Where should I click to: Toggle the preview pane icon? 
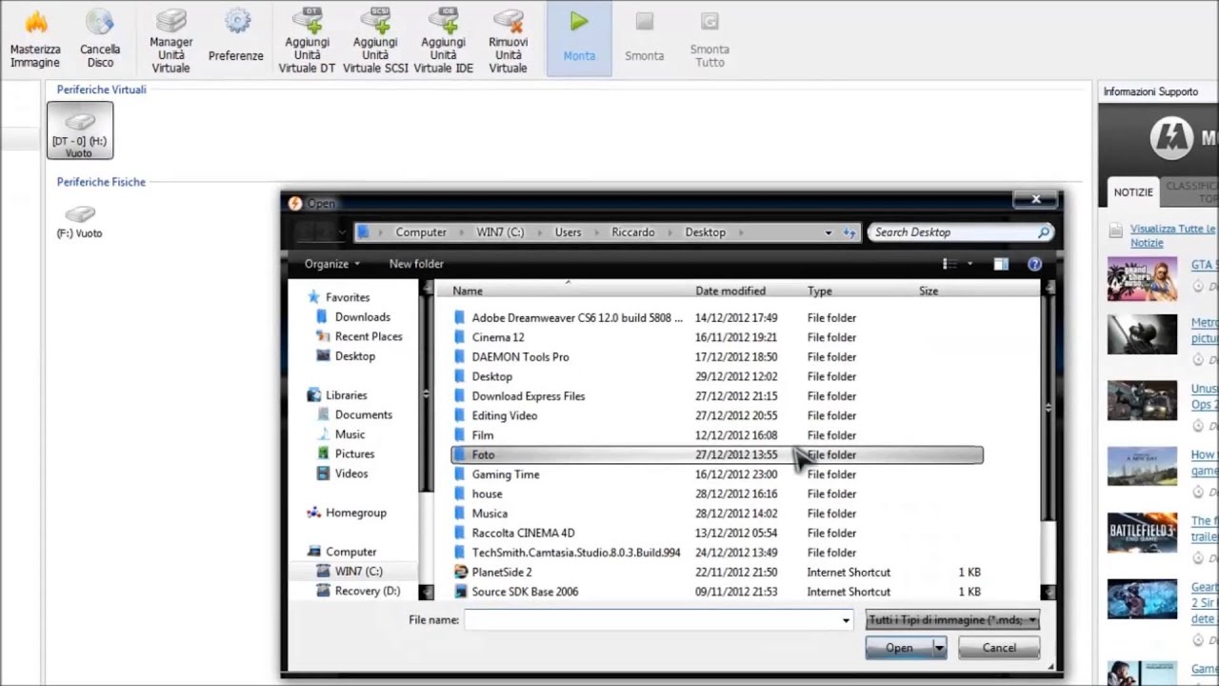1001,264
